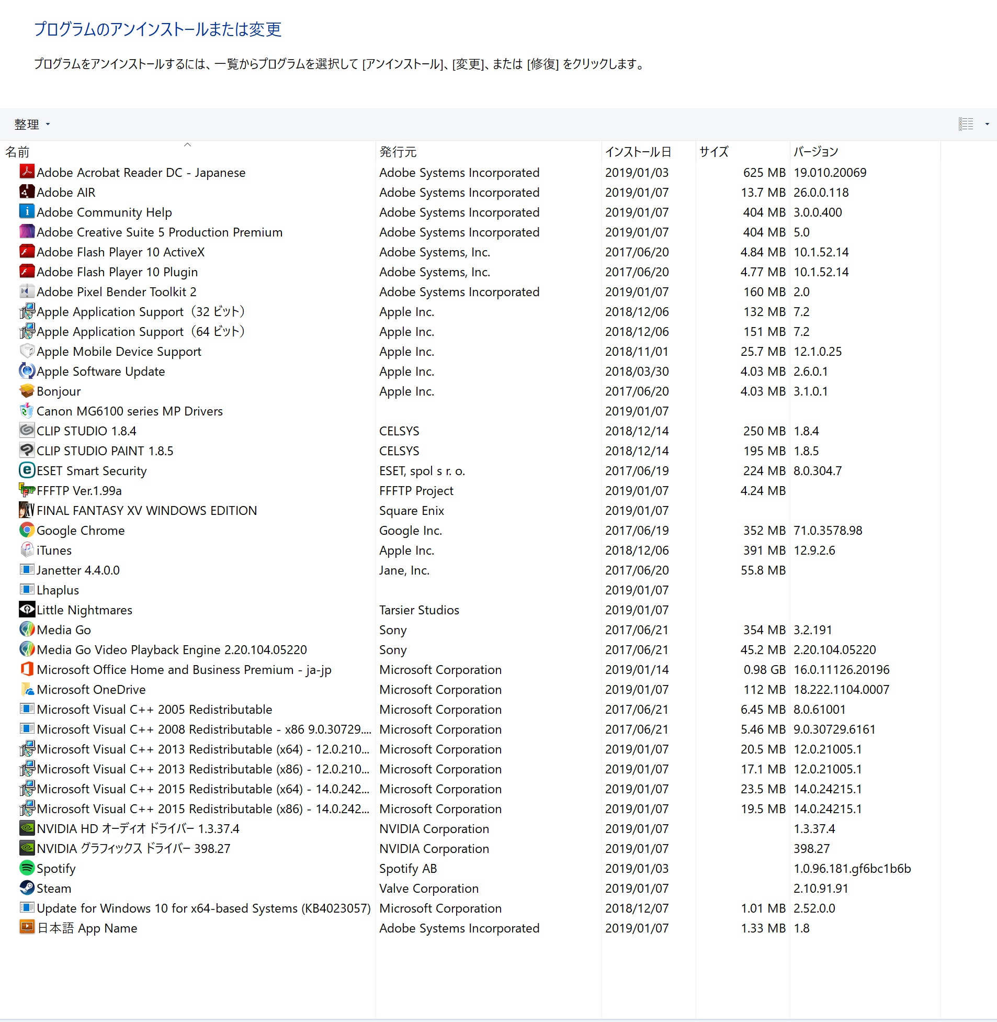
Task: Select Microsoft Visual C++ 2015 Redistributable (x86)
Action: click(x=470, y=809)
